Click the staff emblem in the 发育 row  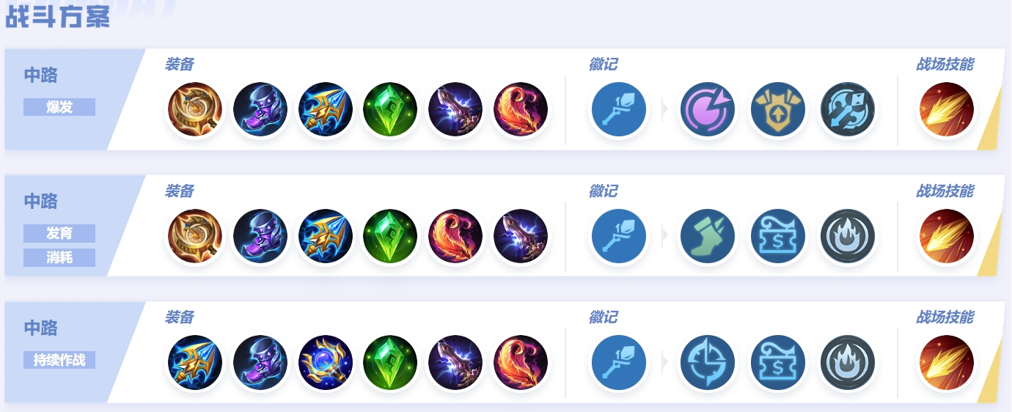(x=619, y=236)
